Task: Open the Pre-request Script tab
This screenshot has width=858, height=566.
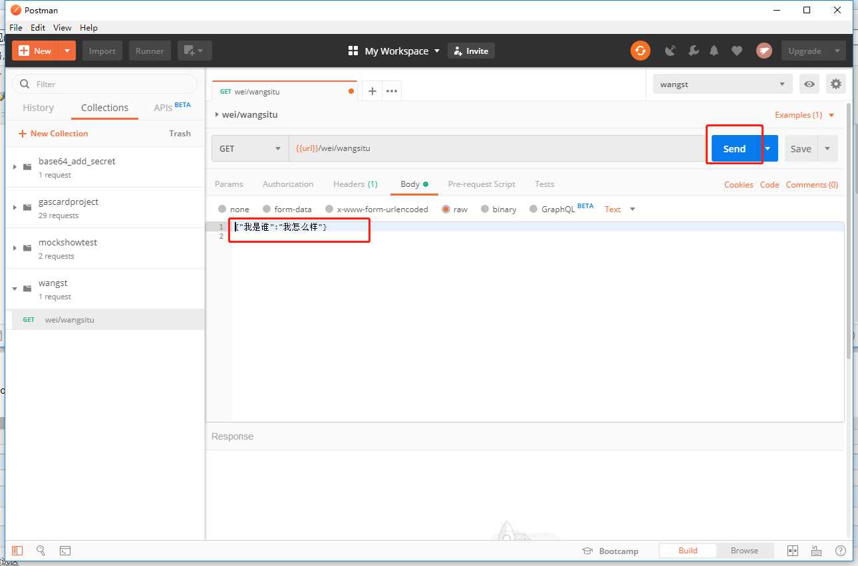Action: click(x=482, y=184)
